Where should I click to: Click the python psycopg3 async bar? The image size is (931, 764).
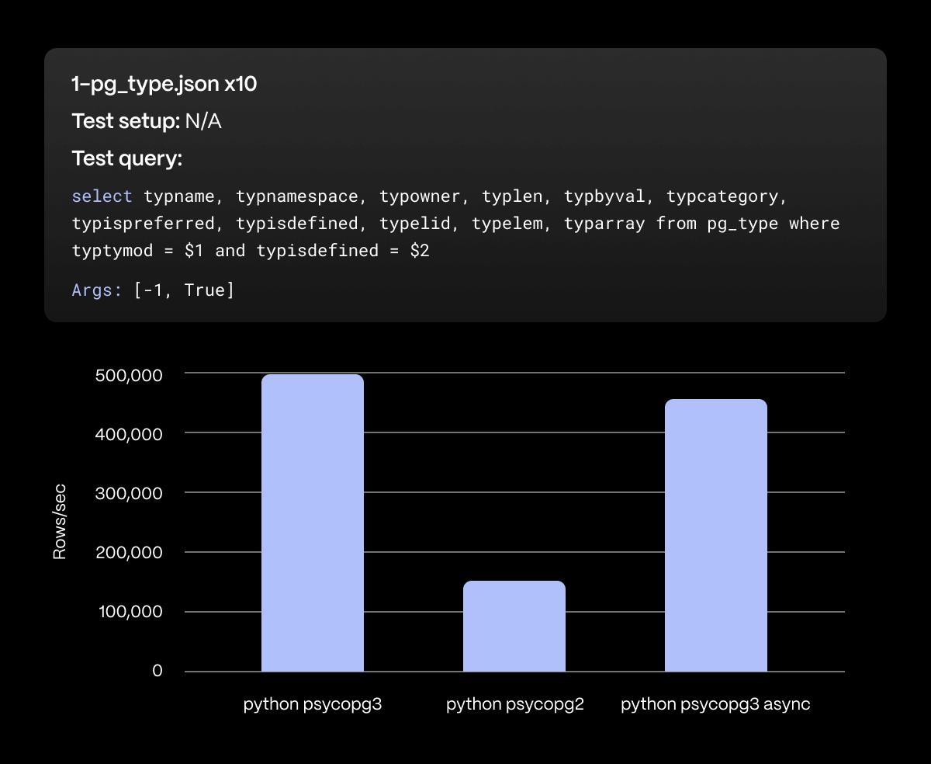pos(716,535)
